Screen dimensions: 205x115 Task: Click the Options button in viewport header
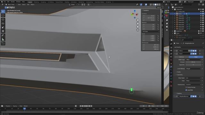point(160,8)
